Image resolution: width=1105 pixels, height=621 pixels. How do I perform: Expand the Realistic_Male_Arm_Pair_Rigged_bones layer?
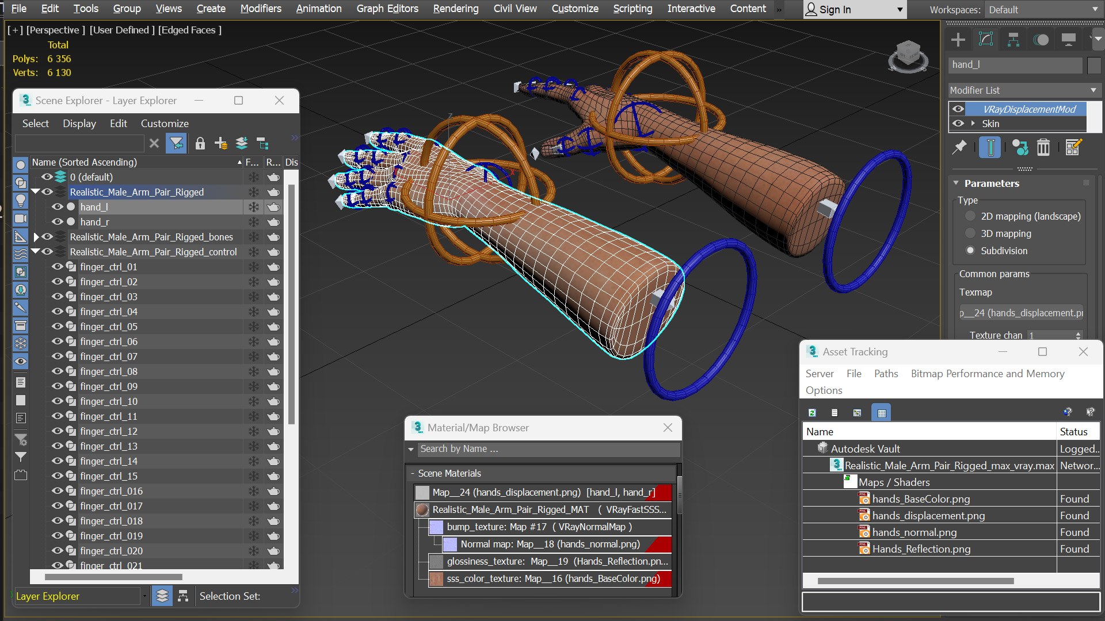click(36, 237)
